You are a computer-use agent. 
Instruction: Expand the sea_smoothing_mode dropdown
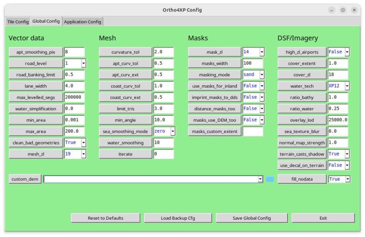173,131
